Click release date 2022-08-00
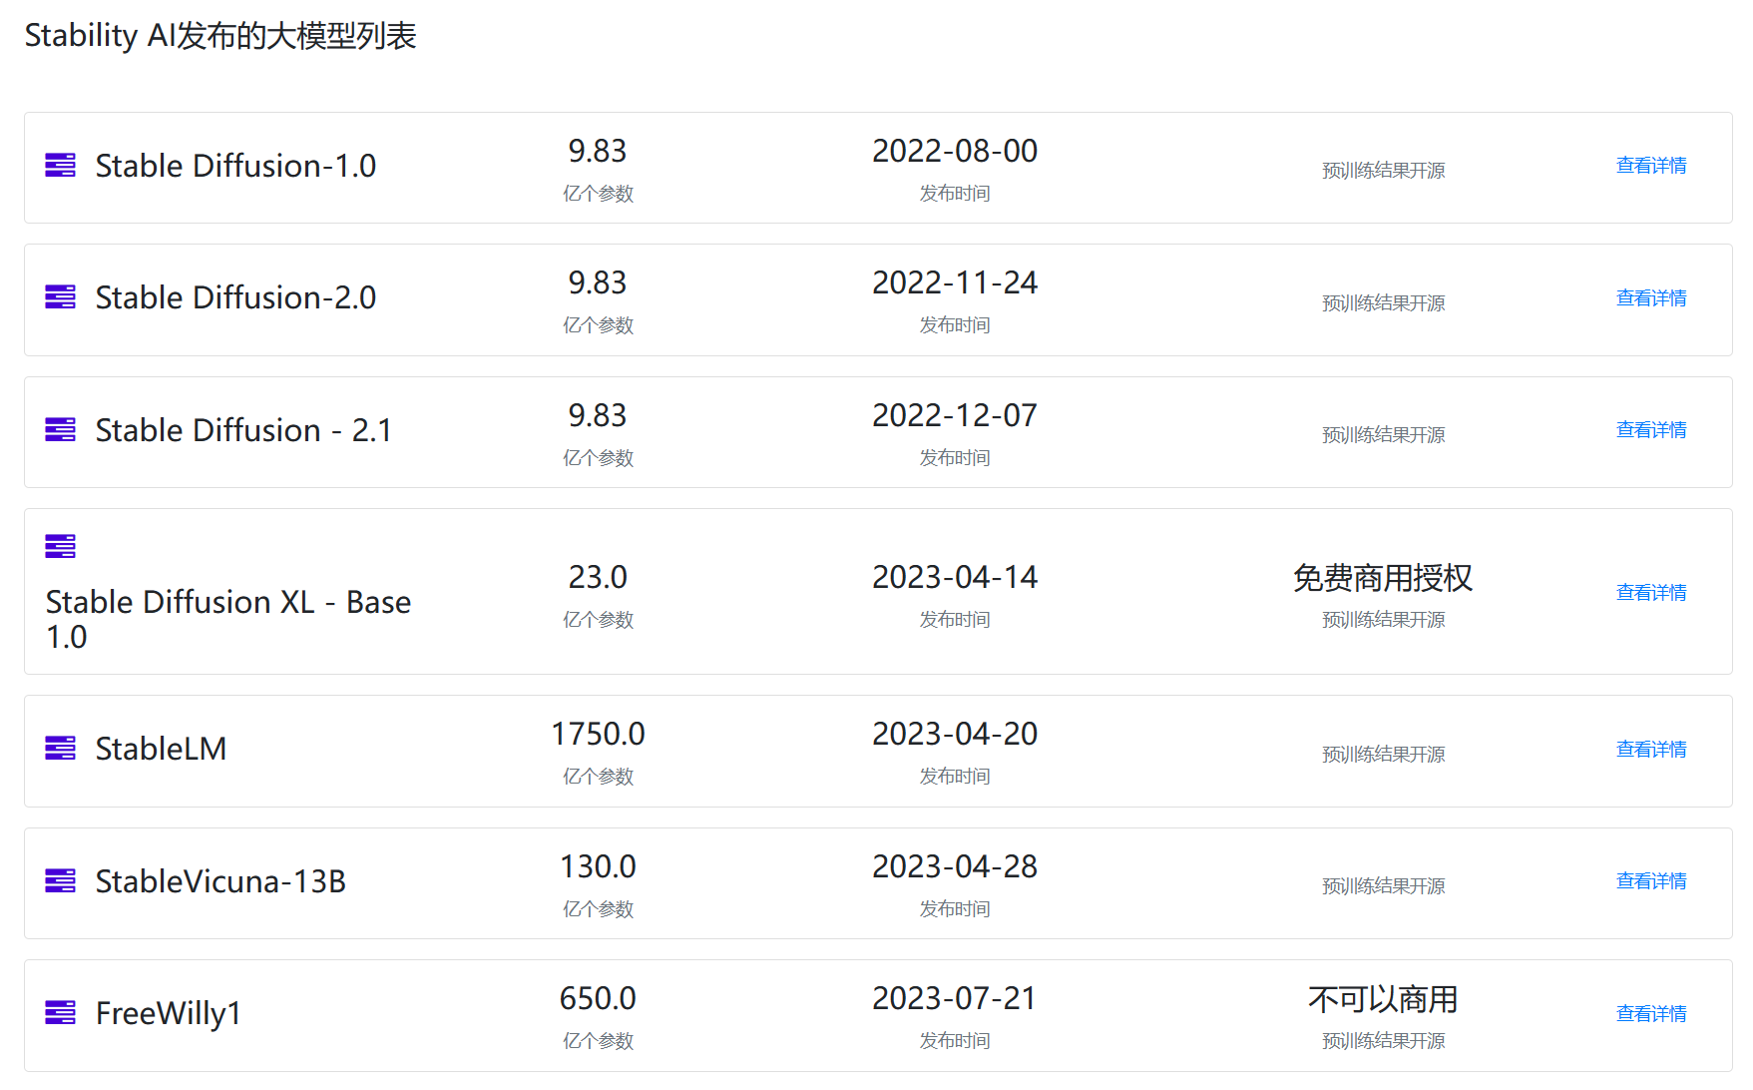This screenshot has height=1090, width=1753. tap(955, 151)
